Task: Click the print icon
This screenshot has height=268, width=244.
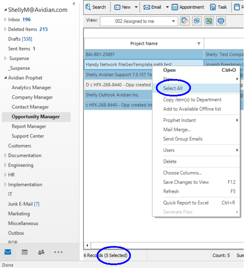Action: point(221,21)
